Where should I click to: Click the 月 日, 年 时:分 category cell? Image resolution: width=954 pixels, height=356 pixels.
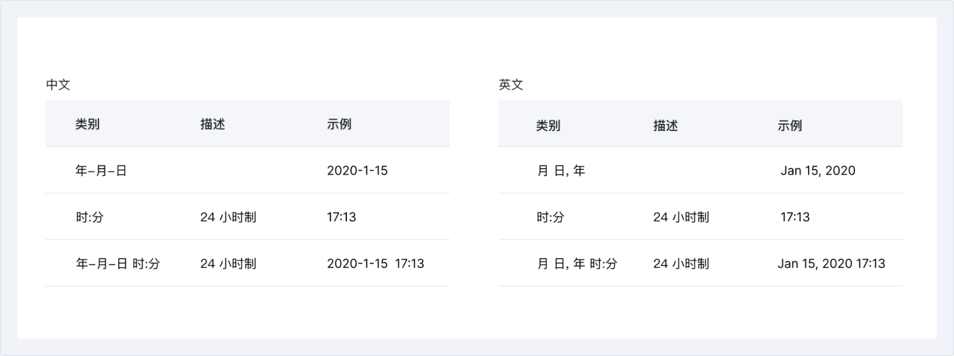click(577, 264)
